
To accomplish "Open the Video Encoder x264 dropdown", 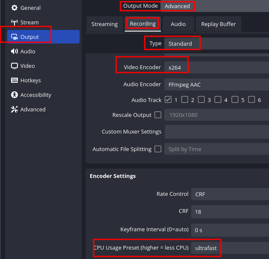I will tap(217, 67).
